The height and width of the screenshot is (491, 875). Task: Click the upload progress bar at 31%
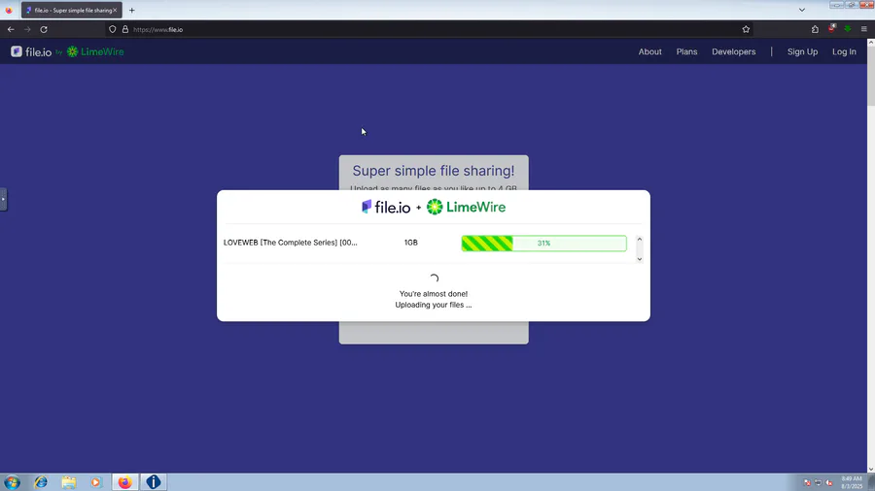click(543, 244)
